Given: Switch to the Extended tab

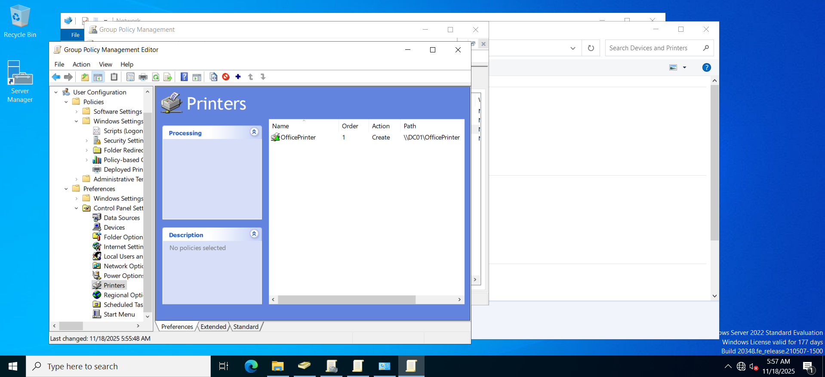Looking at the screenshot, I should tap(213, 327).
